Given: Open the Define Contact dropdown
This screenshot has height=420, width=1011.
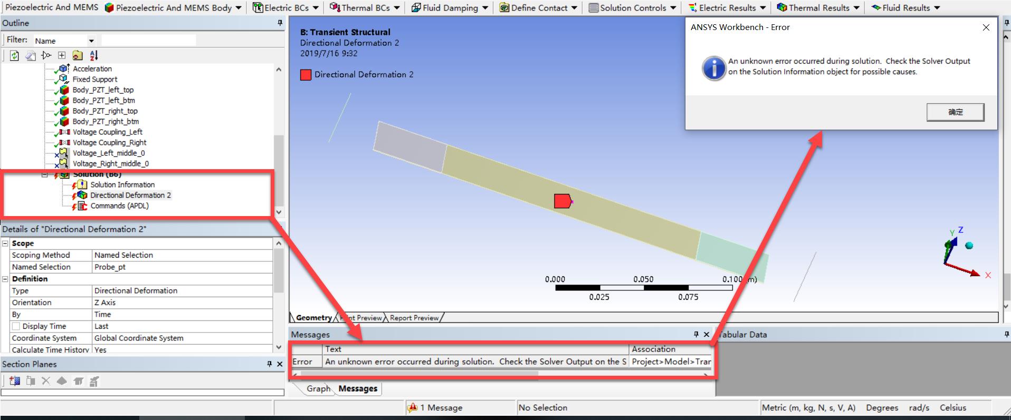Looking at the screenshot, I should 574,8.
